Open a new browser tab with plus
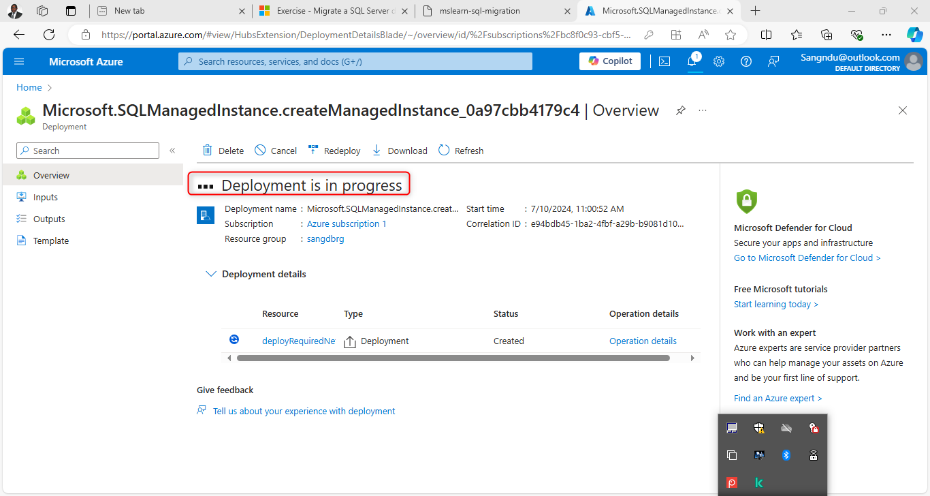Screen dimensions: 930x496 (x=755, y=11)
